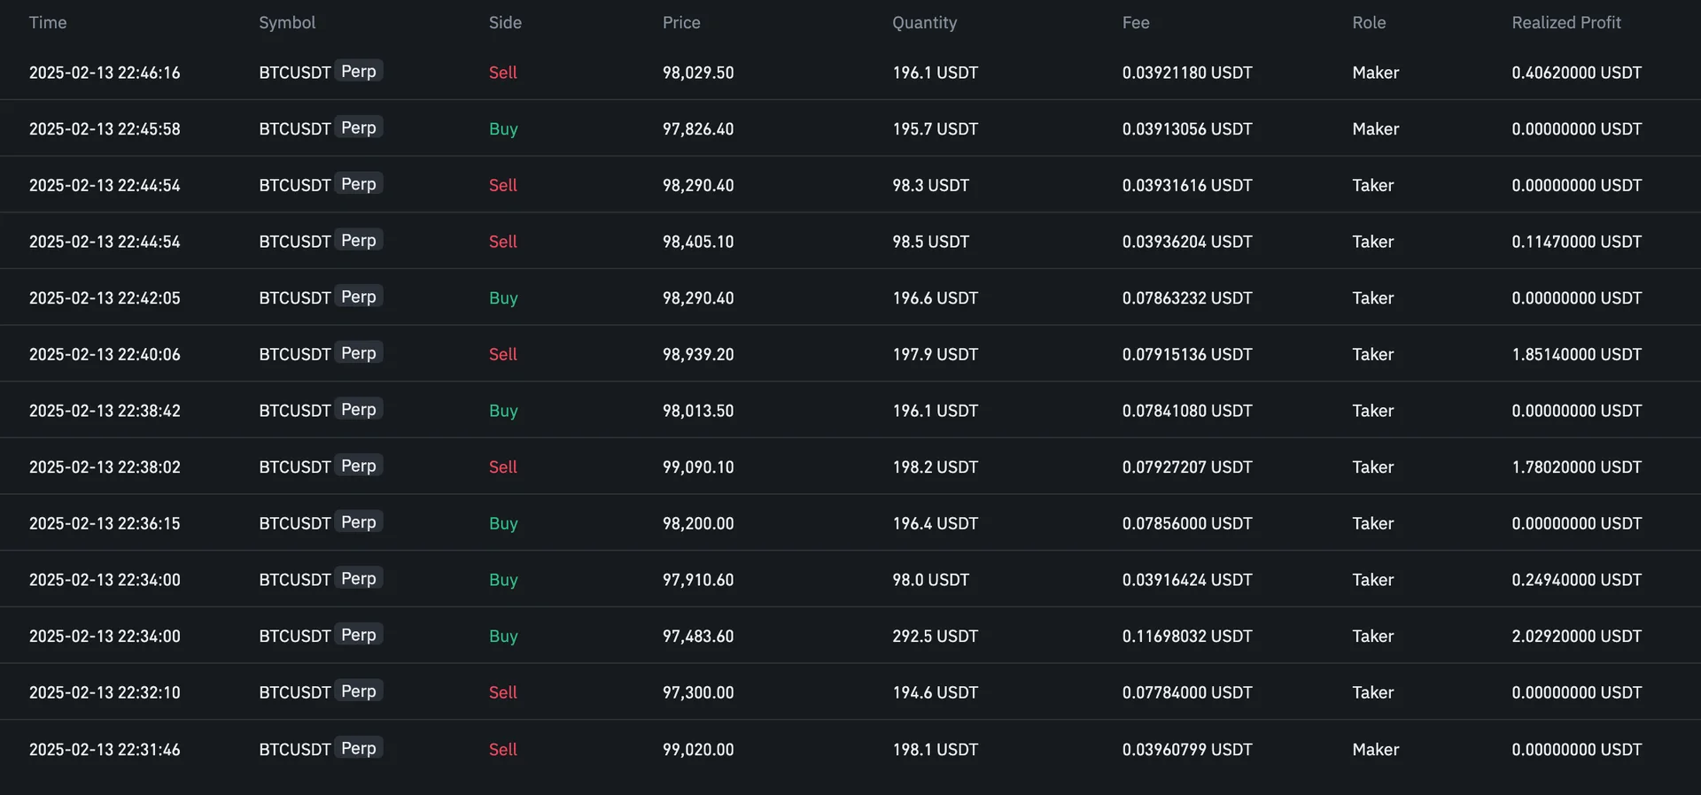Viewport: 1701px width, 795px height.
Task: Click the Price column header
Action: click(x=681, y=23)
